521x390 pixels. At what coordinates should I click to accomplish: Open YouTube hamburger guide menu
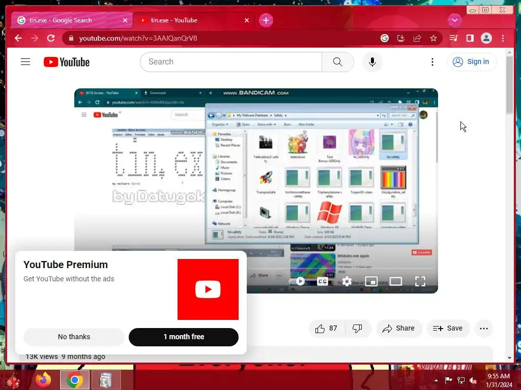25,61
